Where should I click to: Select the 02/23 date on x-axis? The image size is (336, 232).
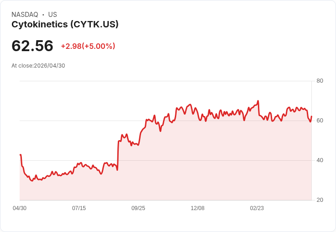(x=257, y=208)
